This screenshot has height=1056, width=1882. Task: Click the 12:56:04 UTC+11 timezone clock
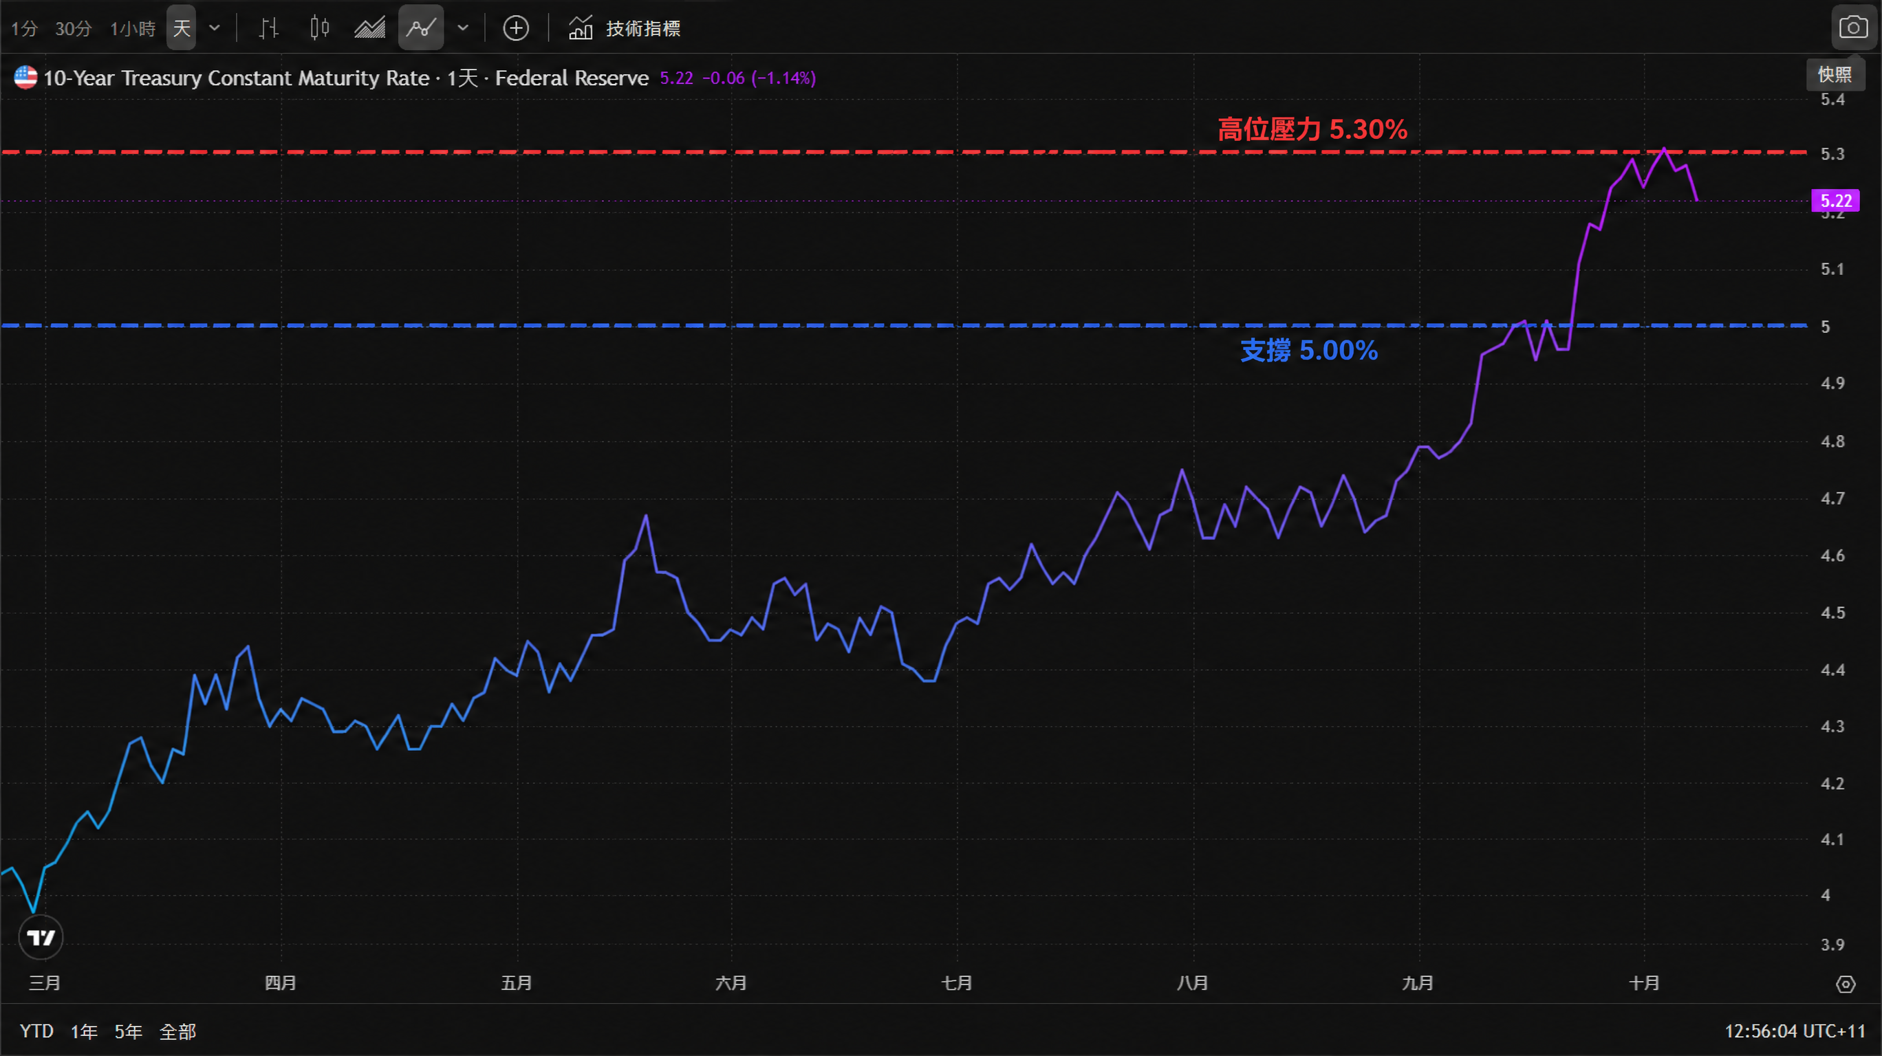[1795, 1031]
